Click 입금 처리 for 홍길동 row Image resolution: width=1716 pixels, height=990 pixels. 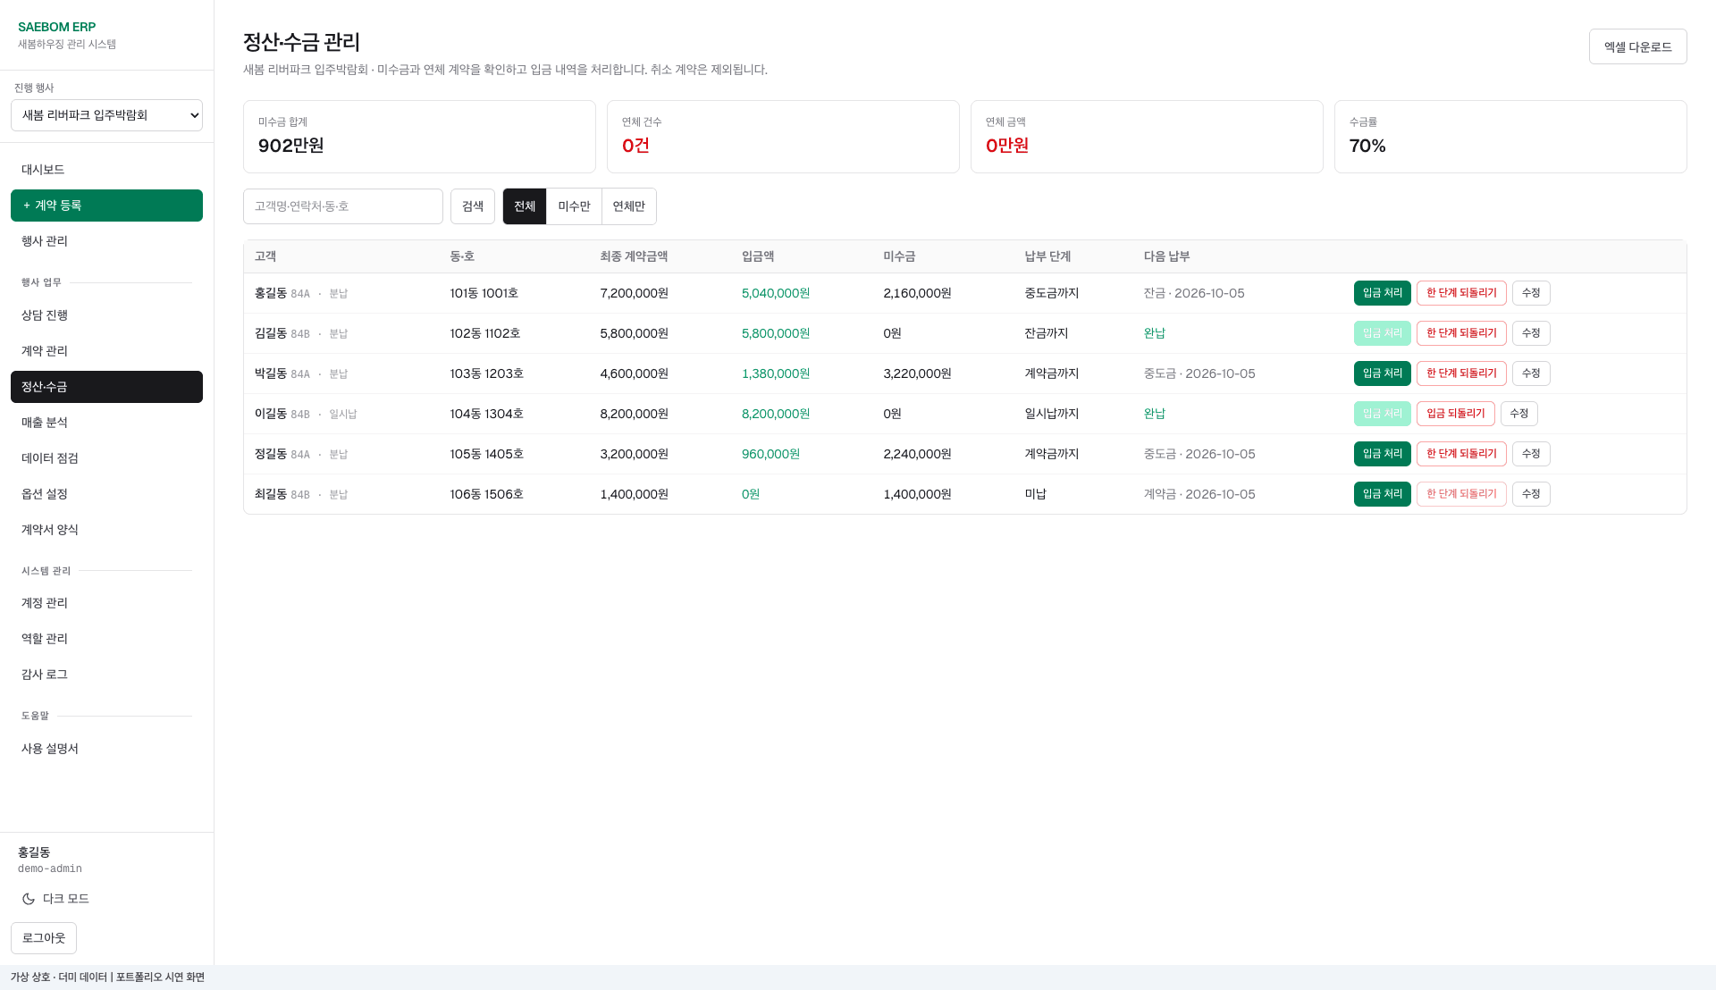pyautogui.click(x=1382, y=293)
